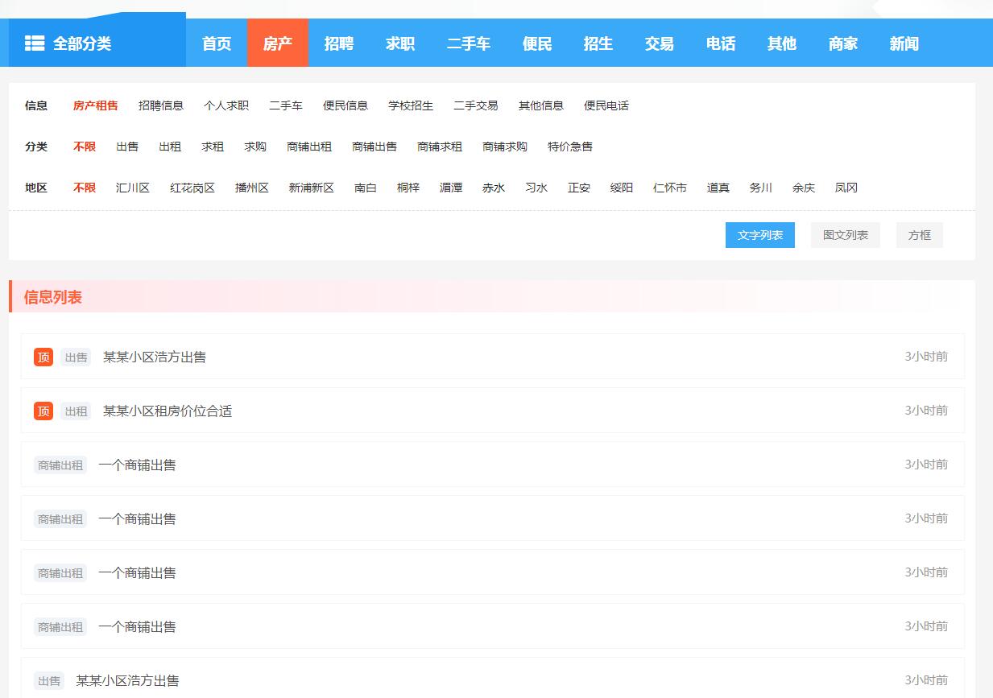Open the 新闻 navigation item
The image size is (993, 698).
click(x=904, y=43)
